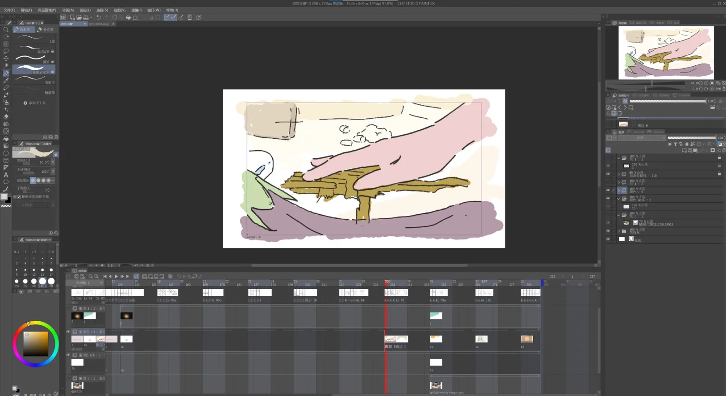
Task: Select the eyedropper tool in the tool palette
Action: [6, 80]
